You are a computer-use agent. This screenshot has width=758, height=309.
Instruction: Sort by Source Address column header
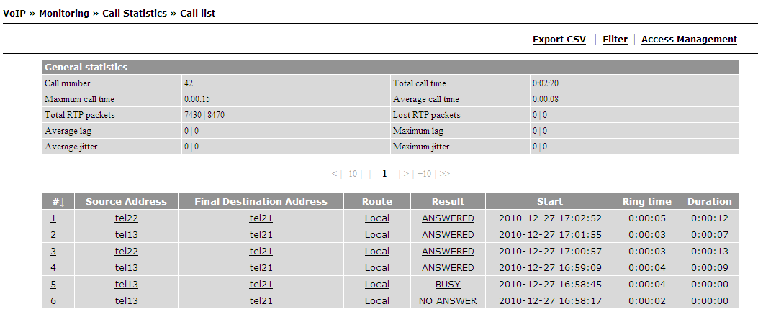(126, 202)
